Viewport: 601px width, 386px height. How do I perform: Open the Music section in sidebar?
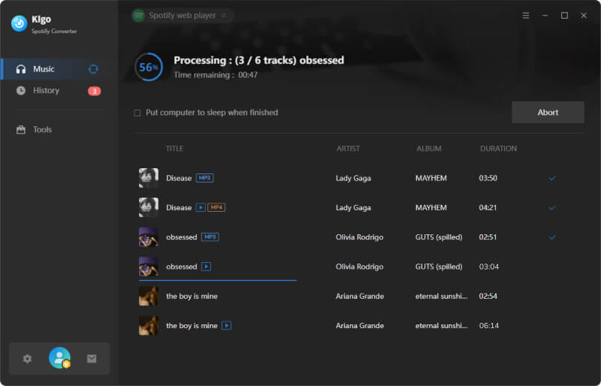59,69
